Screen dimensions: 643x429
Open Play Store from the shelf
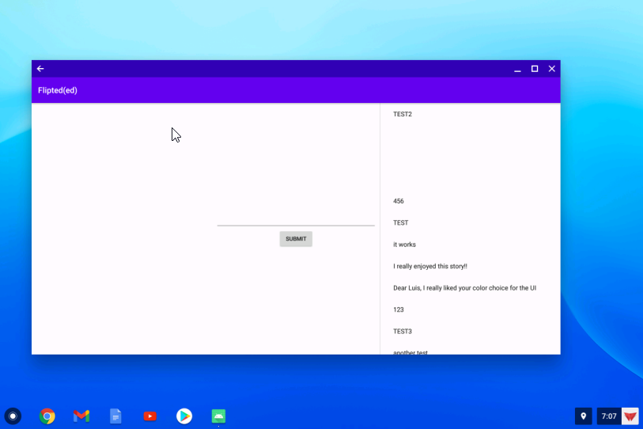[184, 416]
